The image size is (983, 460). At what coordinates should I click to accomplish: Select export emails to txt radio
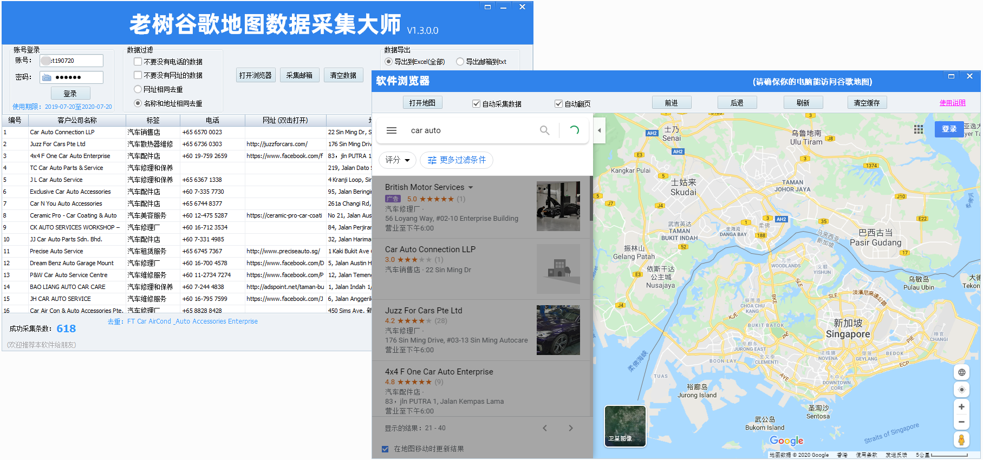tap(460, 62)
